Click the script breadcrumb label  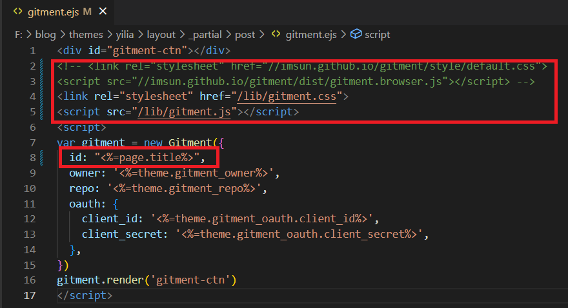coord(377,35)
